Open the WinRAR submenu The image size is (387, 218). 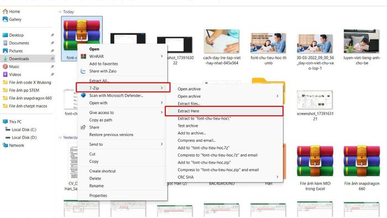123,56
